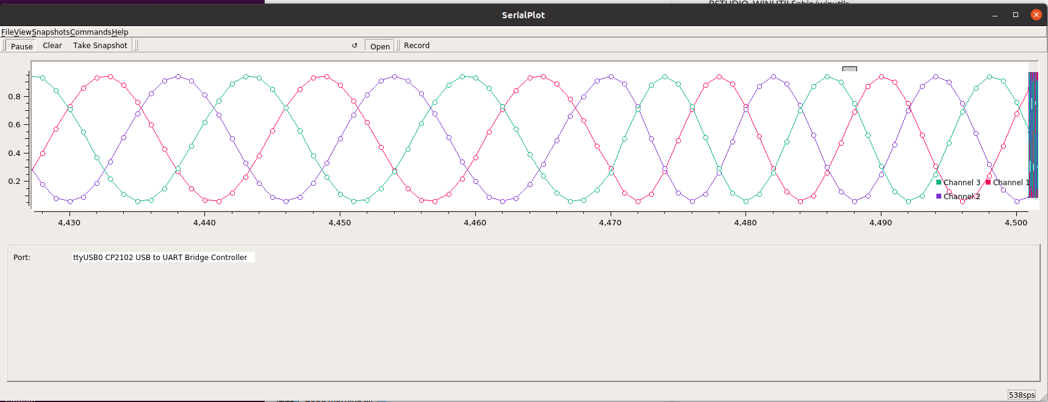Click the Channel 2 purple legend marker
Image resolution: width=1048 pixels, height=402 pixels.
[939, 196]
